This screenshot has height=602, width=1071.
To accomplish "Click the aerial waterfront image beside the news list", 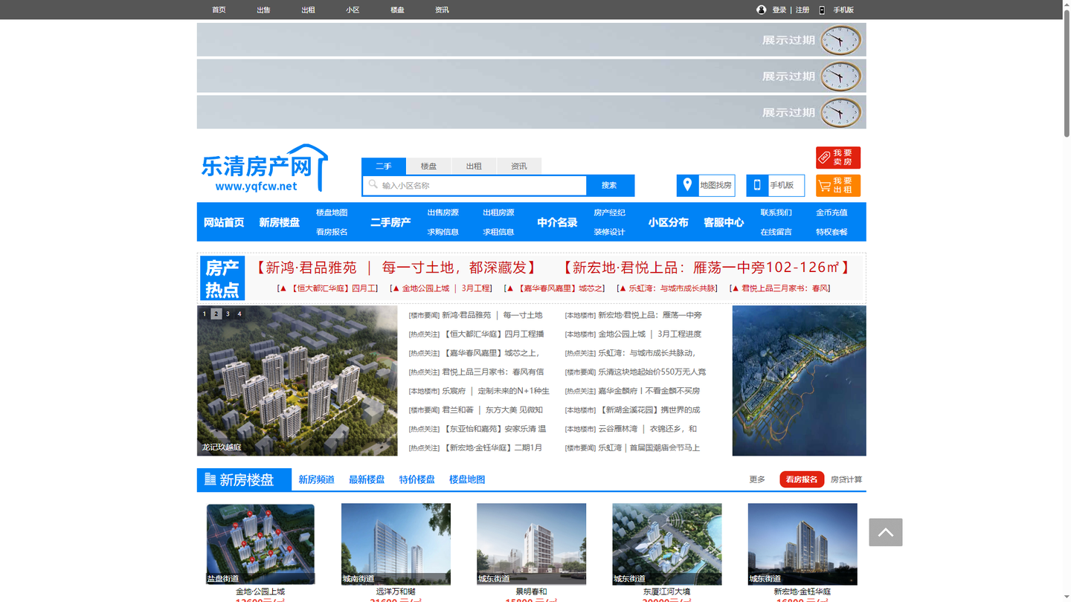I will pos(800,381).
